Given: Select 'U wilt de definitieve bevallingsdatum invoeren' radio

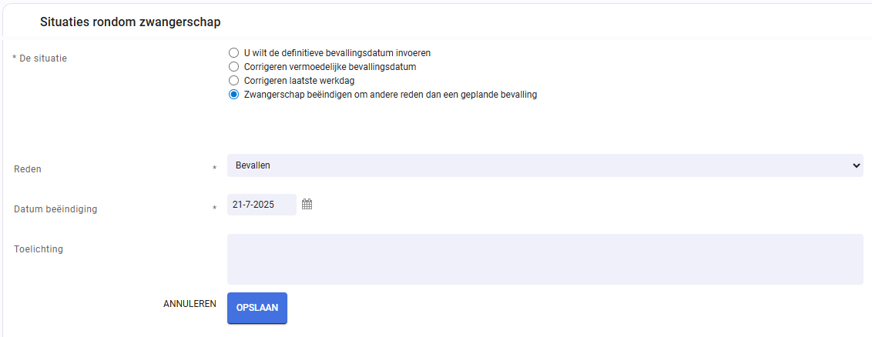Looking at the screenshot, I should point(233,53).
